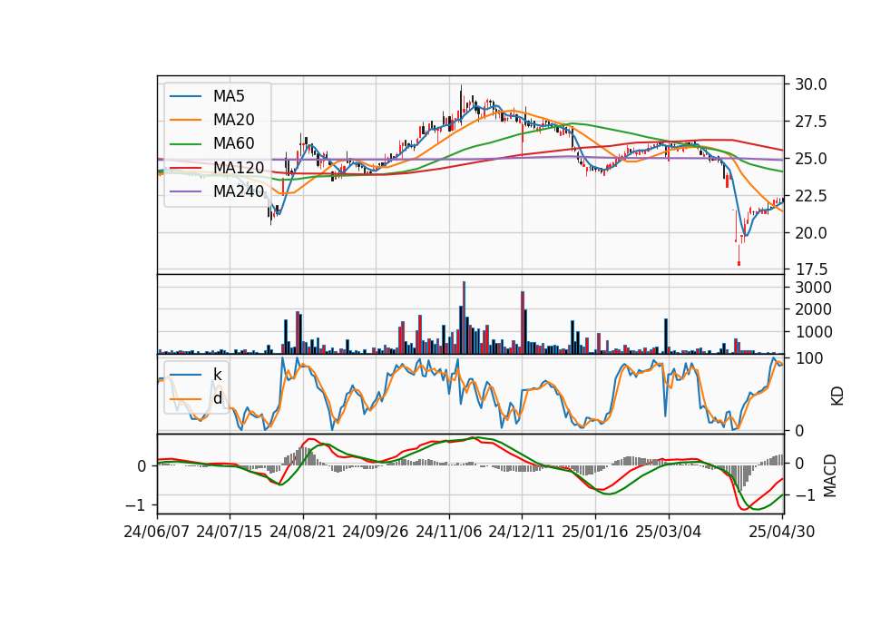Click the 30.0 price axis label
The image size is (871, 626).
click(810, 84)
